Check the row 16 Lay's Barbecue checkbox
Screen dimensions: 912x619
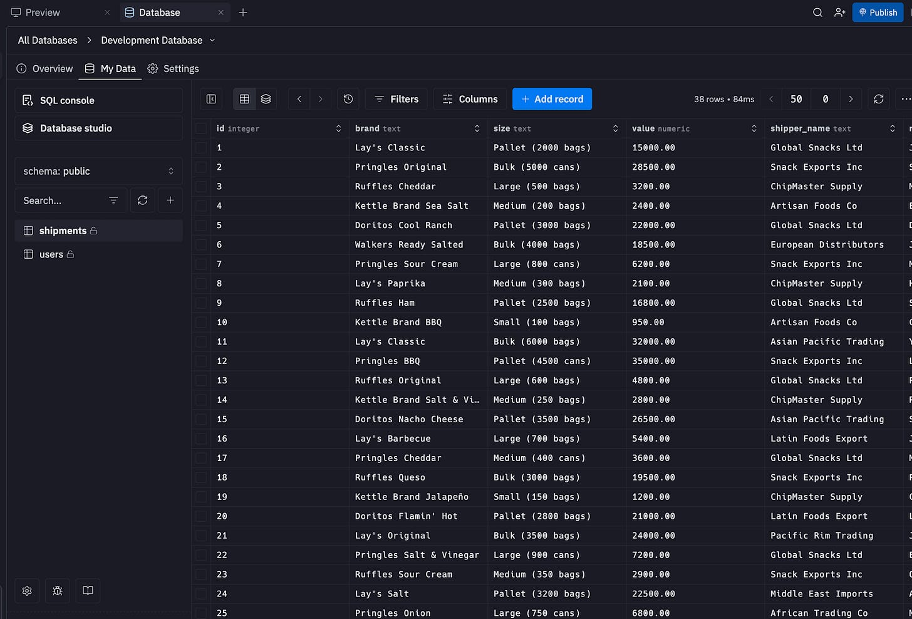tap(201, 439)
